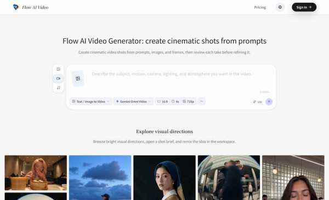Open the language globe selector
The image size is (329, 200).
click(x=280, y=7)
